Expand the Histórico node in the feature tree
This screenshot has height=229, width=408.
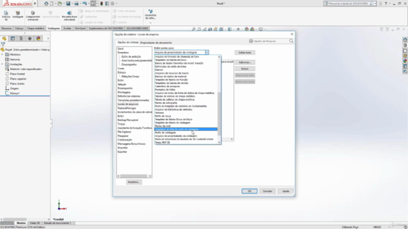3,55
